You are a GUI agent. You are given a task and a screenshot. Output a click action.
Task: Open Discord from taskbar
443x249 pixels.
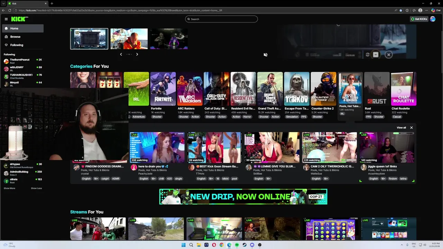[252, 245]
